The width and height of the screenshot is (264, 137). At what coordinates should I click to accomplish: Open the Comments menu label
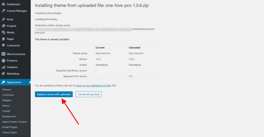coord(13,45)
